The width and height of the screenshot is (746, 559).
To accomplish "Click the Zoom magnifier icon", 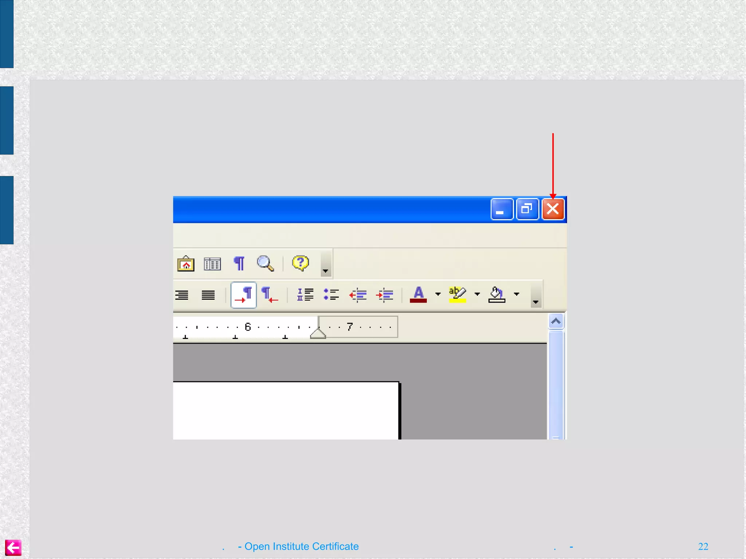I will [x=265, y=263].
